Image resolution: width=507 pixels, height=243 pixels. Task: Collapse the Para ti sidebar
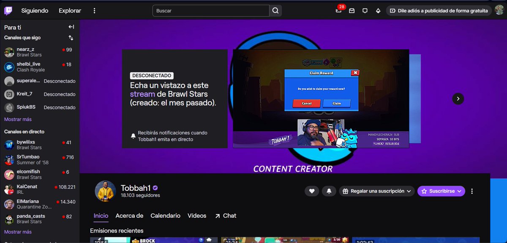(x=71, y=27)
